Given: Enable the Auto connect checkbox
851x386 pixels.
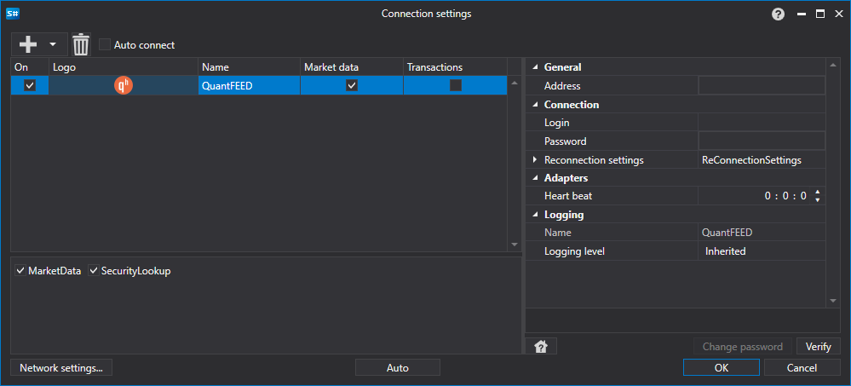Looking at the screenshot, I should click(105, 44).
